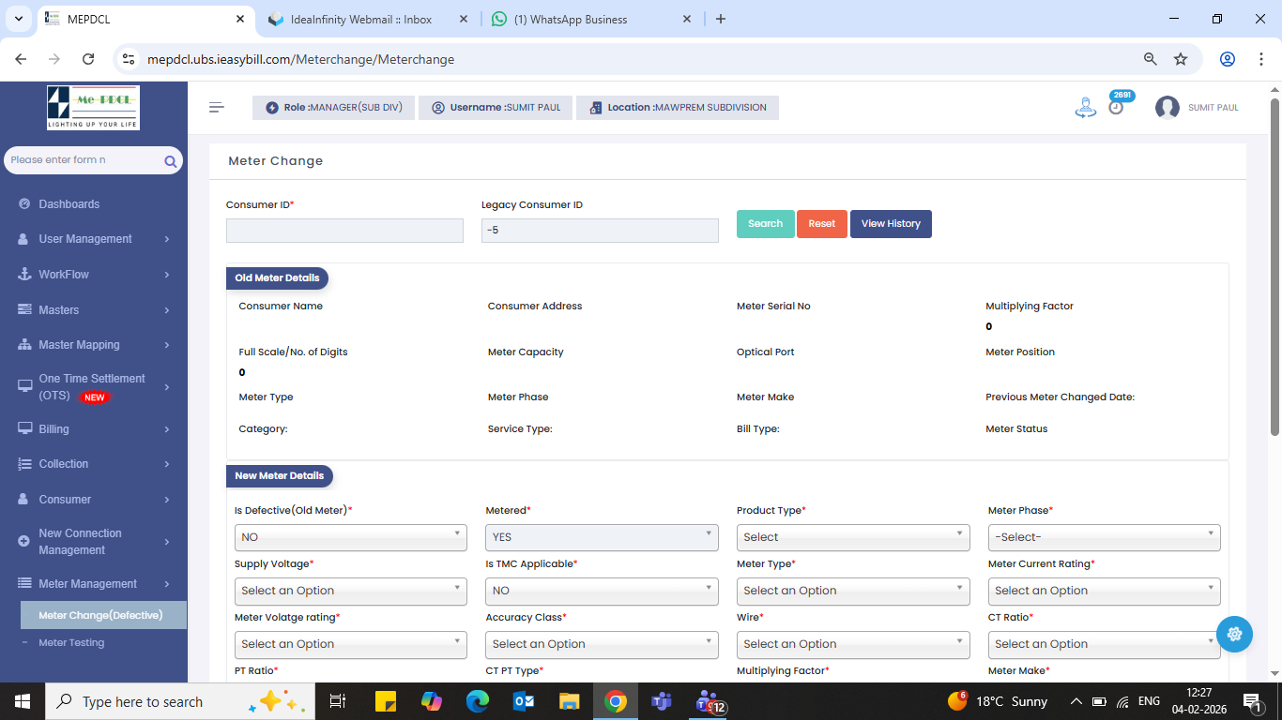Open the Product Type dropdown
1282x720 pixels.
pyautogui.click(x=852, y=537)
